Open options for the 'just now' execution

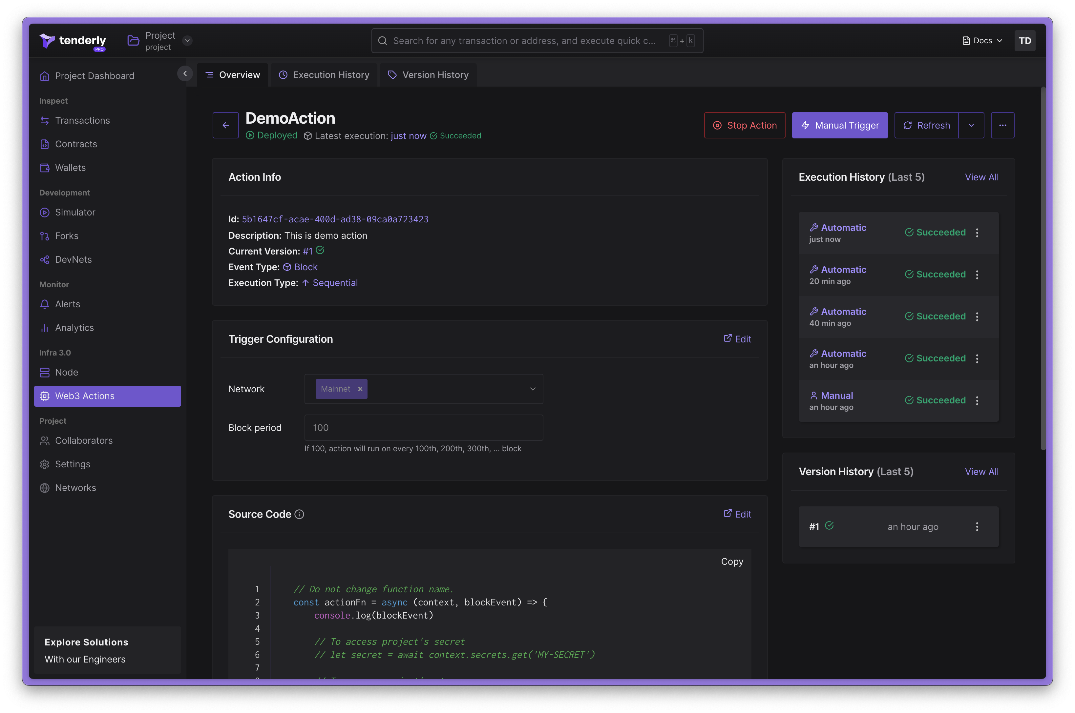pos(977,233)
